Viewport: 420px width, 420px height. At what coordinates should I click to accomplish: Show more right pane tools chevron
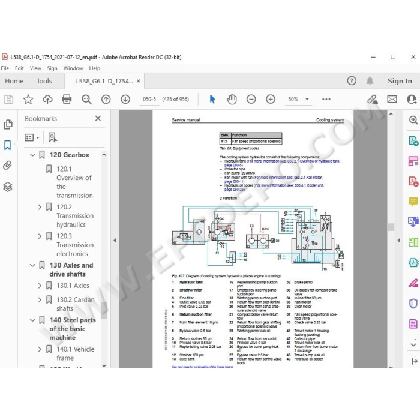[413, 344]
